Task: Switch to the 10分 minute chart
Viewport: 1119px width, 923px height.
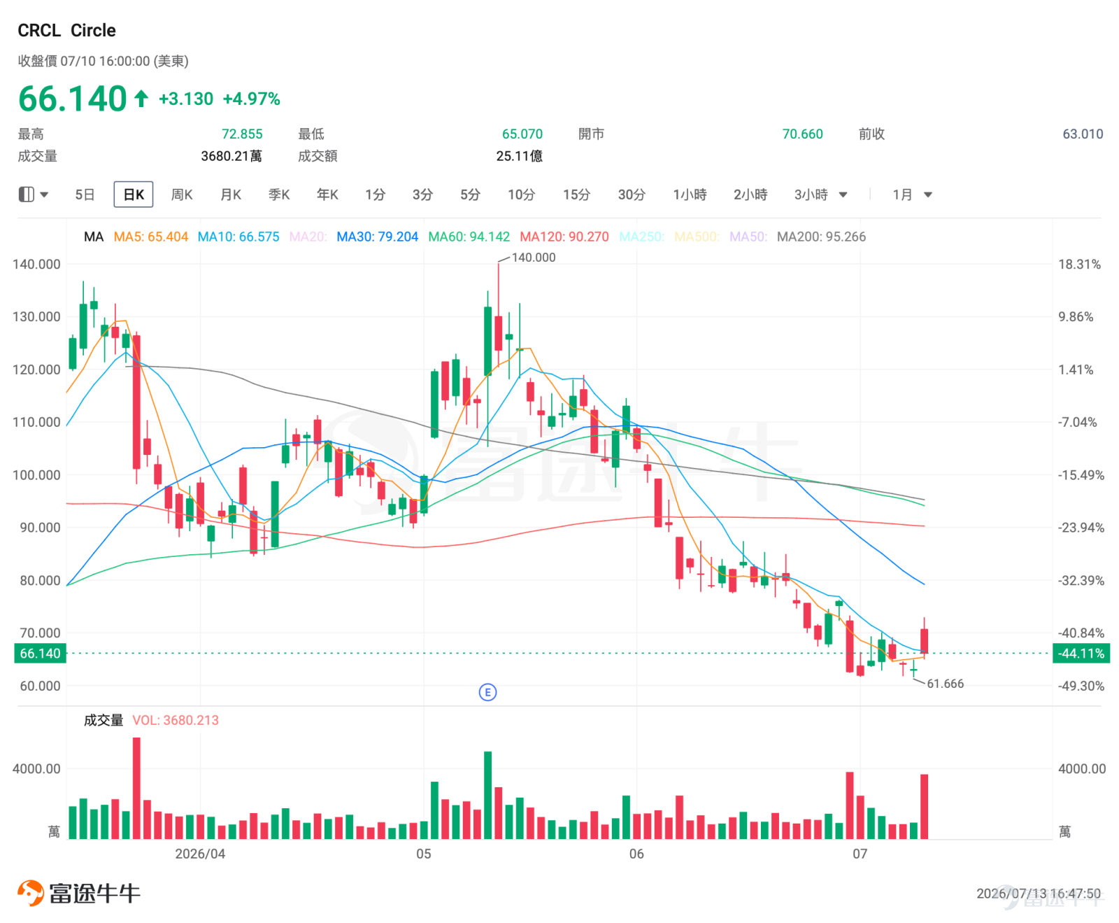Action: (521, 195)
